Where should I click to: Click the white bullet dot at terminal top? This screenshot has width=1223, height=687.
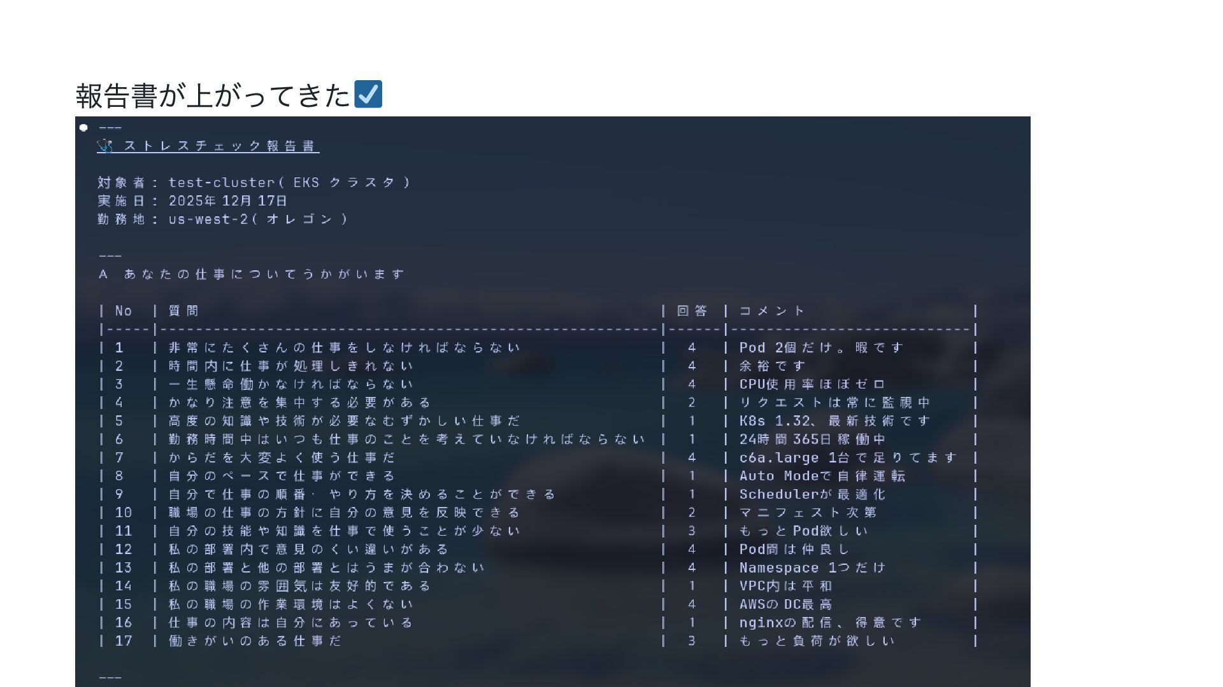(x=83, y=128)
